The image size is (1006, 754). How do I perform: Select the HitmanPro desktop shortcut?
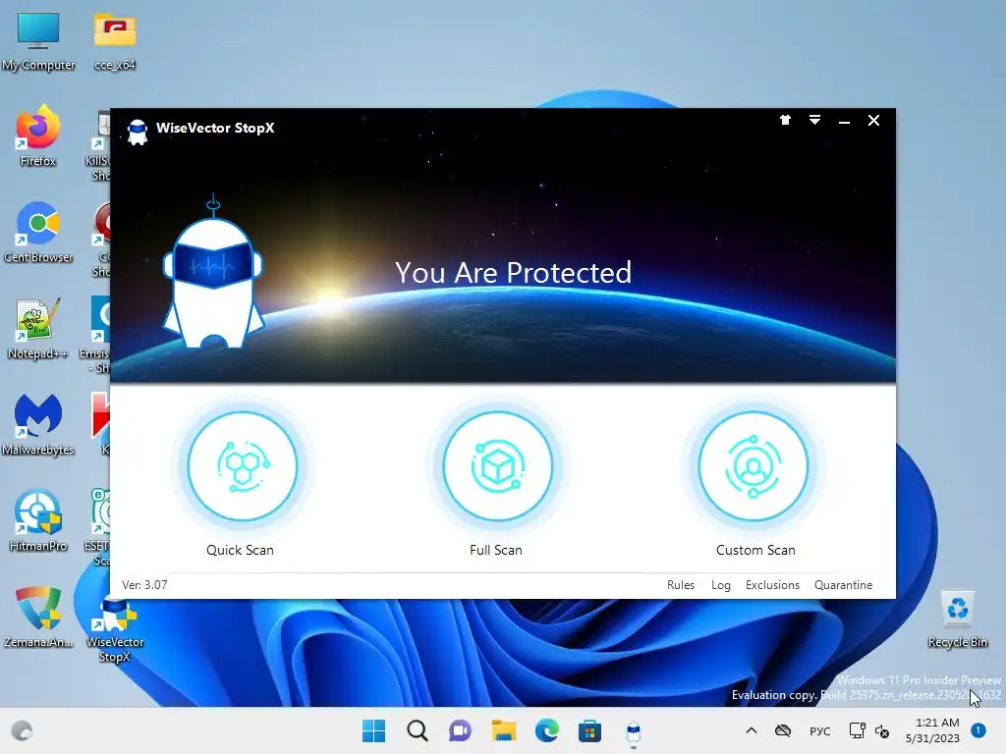[38, 521]
